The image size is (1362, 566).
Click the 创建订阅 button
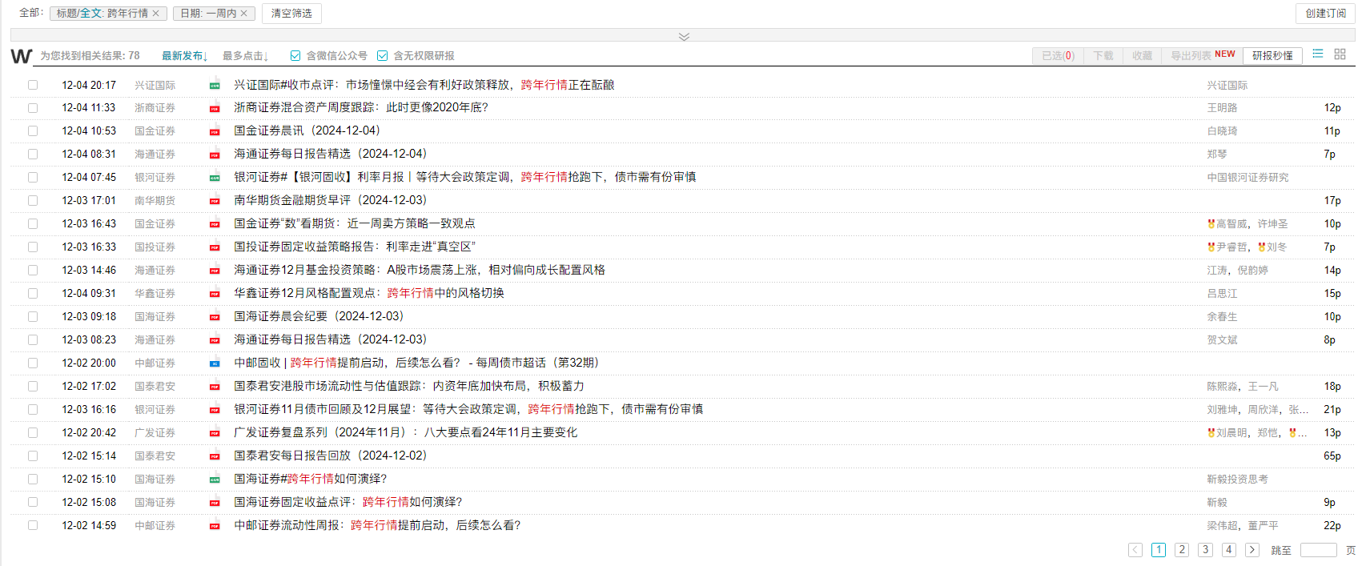click(1325, 14)
